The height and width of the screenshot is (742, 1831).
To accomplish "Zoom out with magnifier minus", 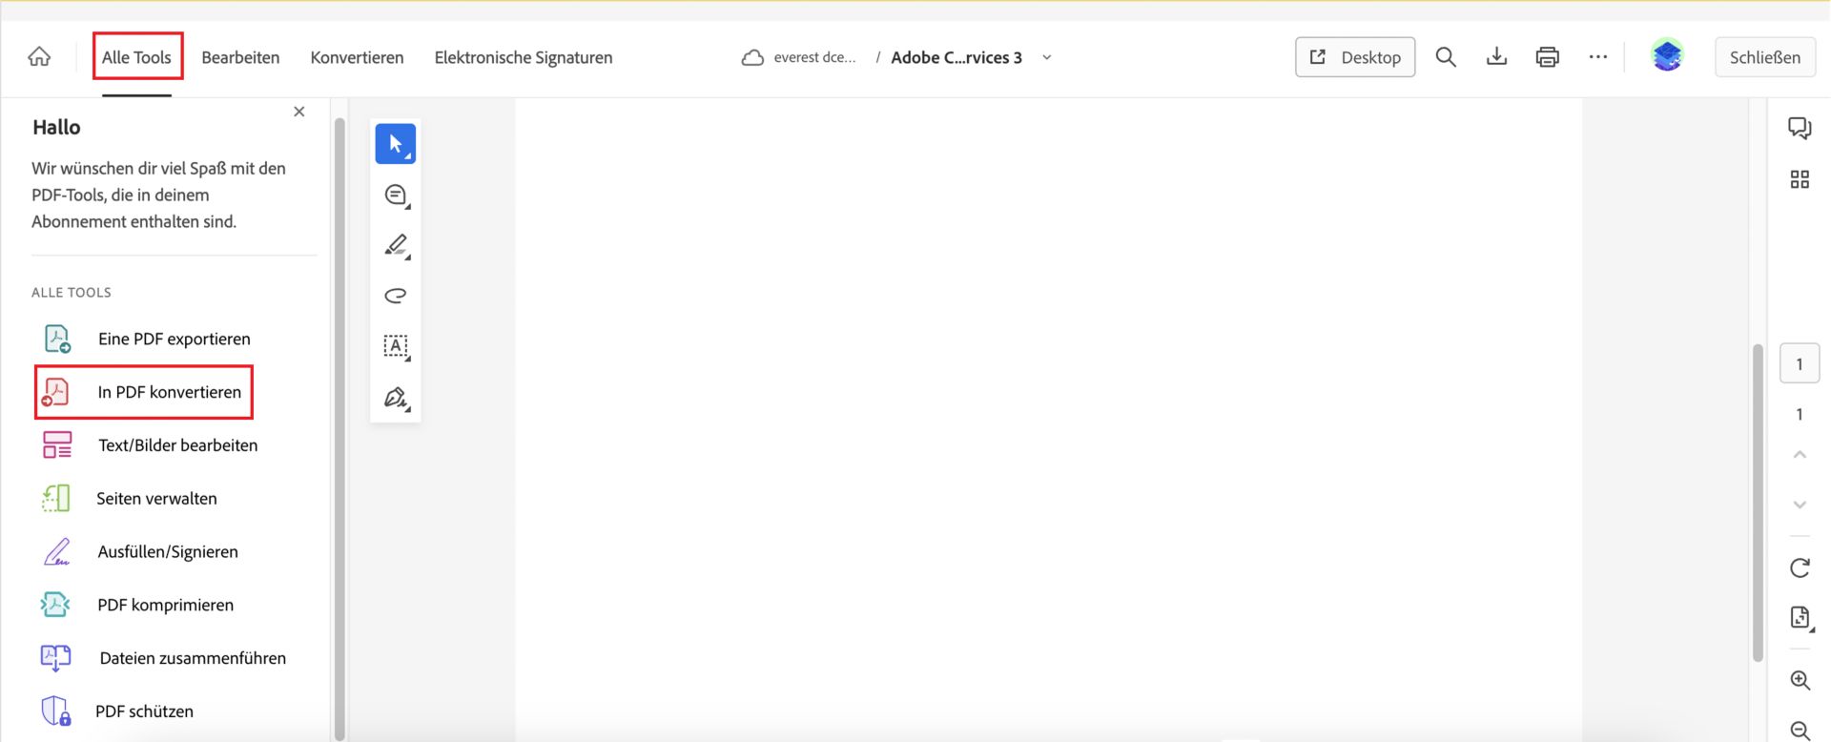I will point(1800,731).
